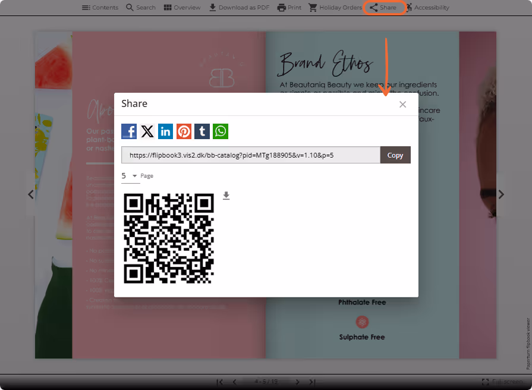Select the share URL field
This screenshot has width=532, height=390.
(x=251, y=155)
